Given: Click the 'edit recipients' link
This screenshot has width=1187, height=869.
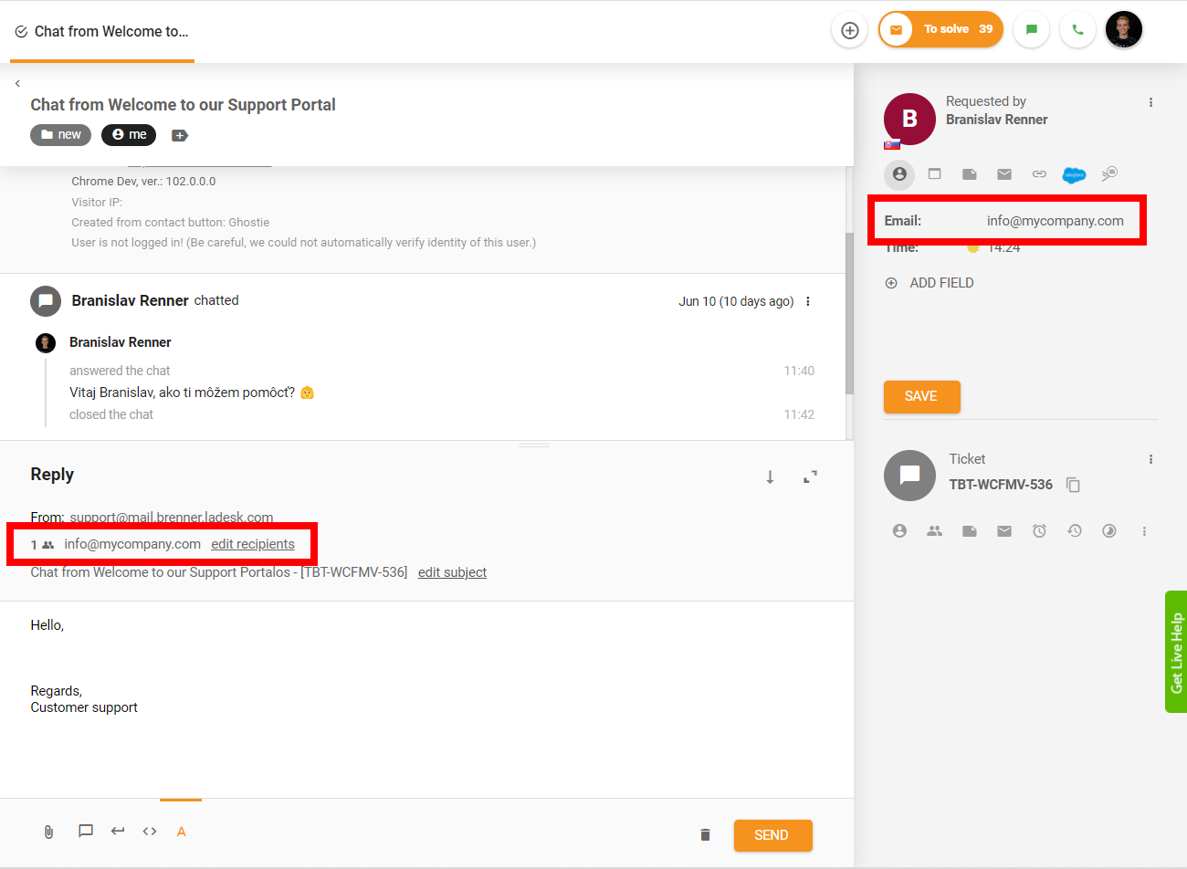Looking at the screenshot, I should 253,544.
